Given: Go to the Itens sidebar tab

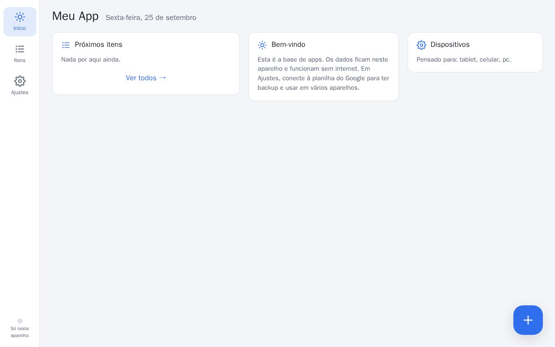Looking at the screenshot, I should [20, 54].
